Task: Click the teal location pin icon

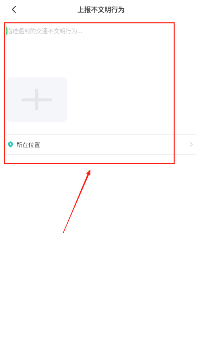Action: click(x=11, y=144)
